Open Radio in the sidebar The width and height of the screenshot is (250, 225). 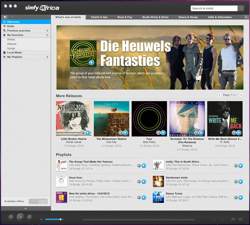click(11, 26)
